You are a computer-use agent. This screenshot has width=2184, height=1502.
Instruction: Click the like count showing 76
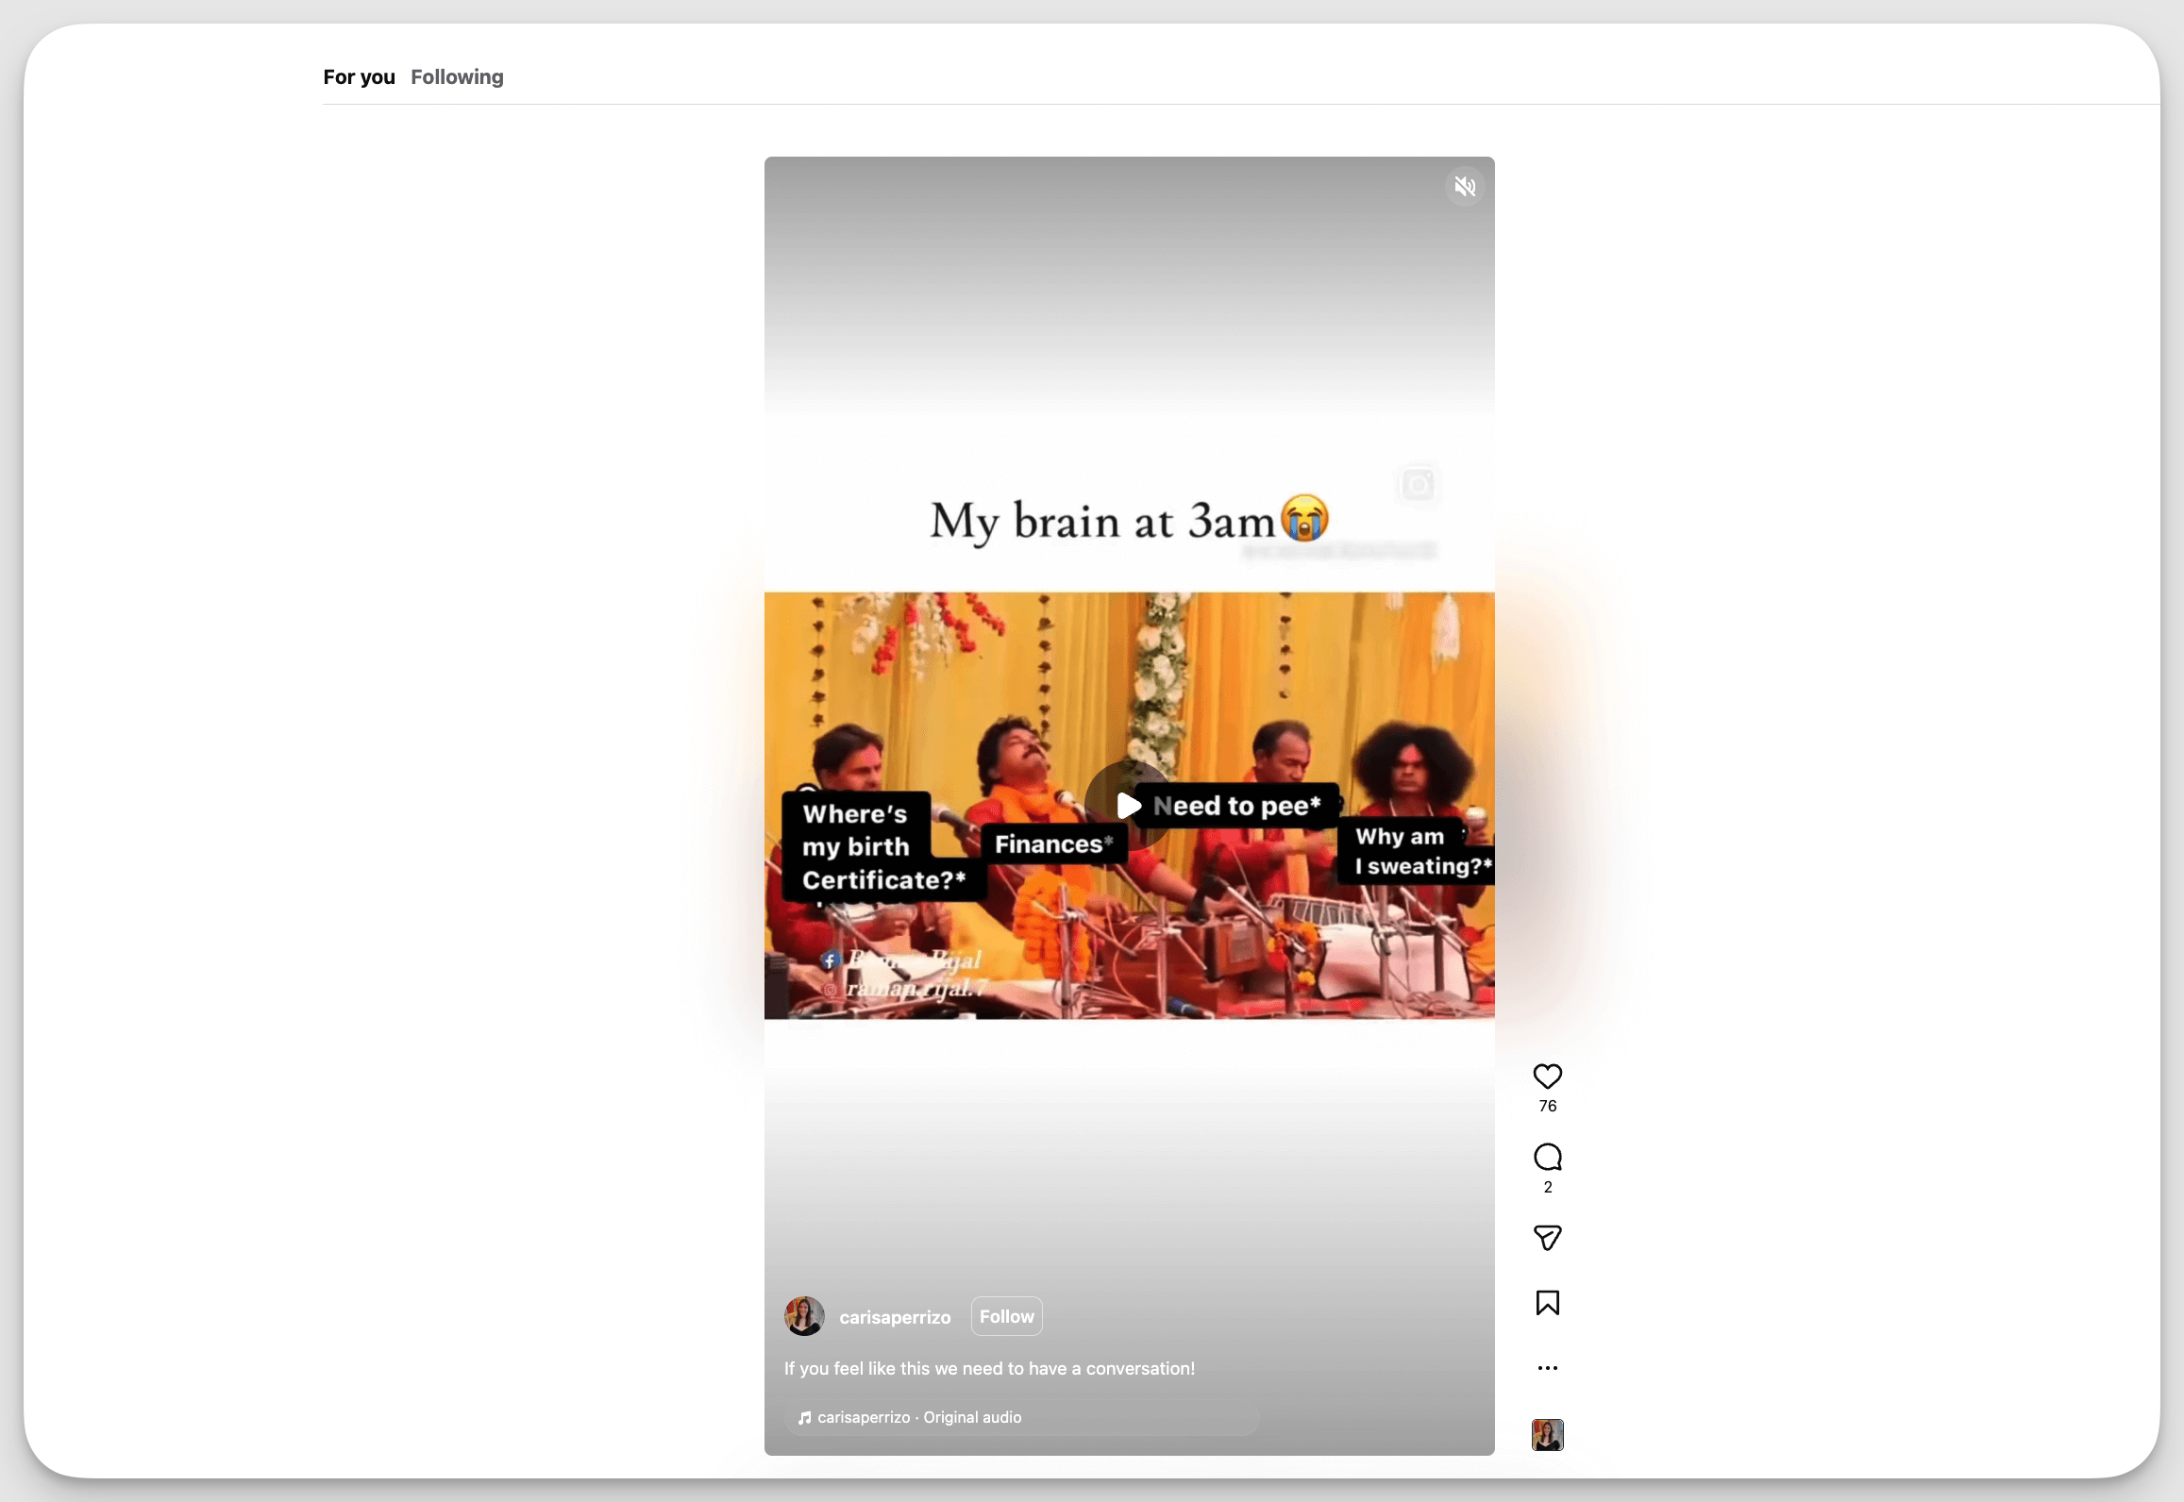point(1547,1106)
